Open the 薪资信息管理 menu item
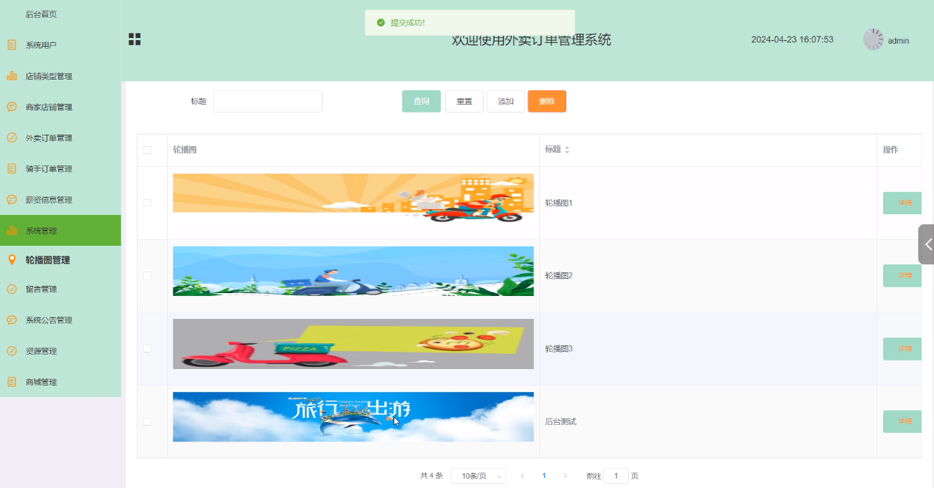Screen dimensions: 934x488 click(60, 200)
